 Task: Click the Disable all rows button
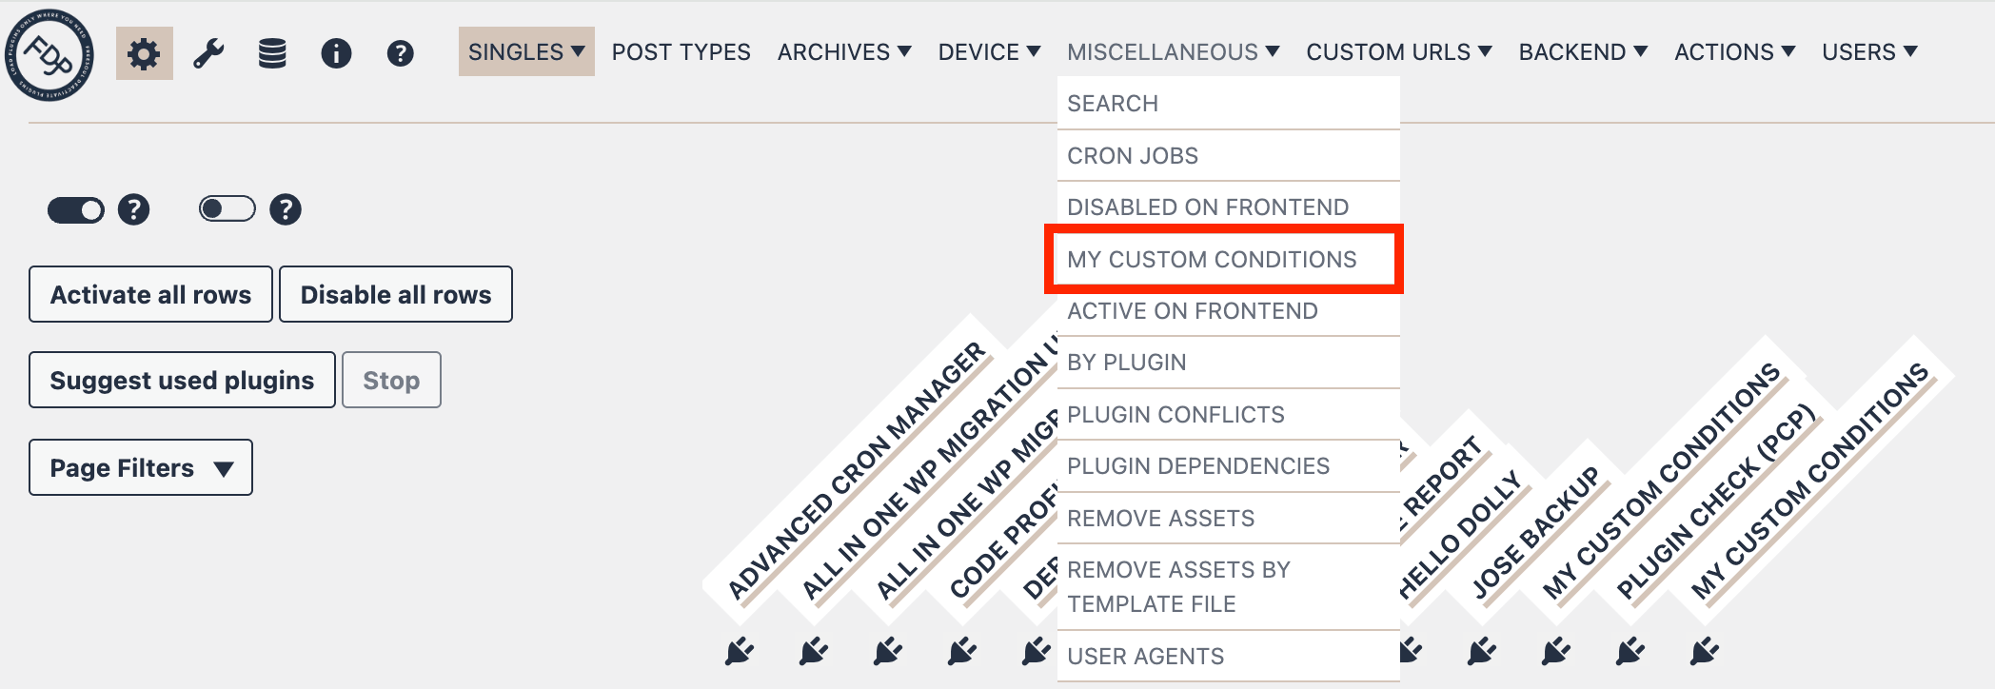(x=396, y=295)
